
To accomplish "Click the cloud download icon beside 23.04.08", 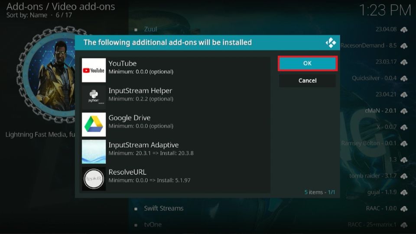I will [x=404, y=29].
